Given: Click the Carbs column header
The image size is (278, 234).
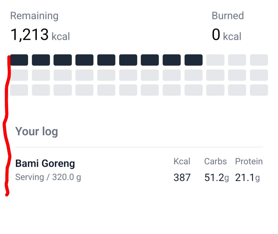Looking at the screenshot, I should coord(215,161).
